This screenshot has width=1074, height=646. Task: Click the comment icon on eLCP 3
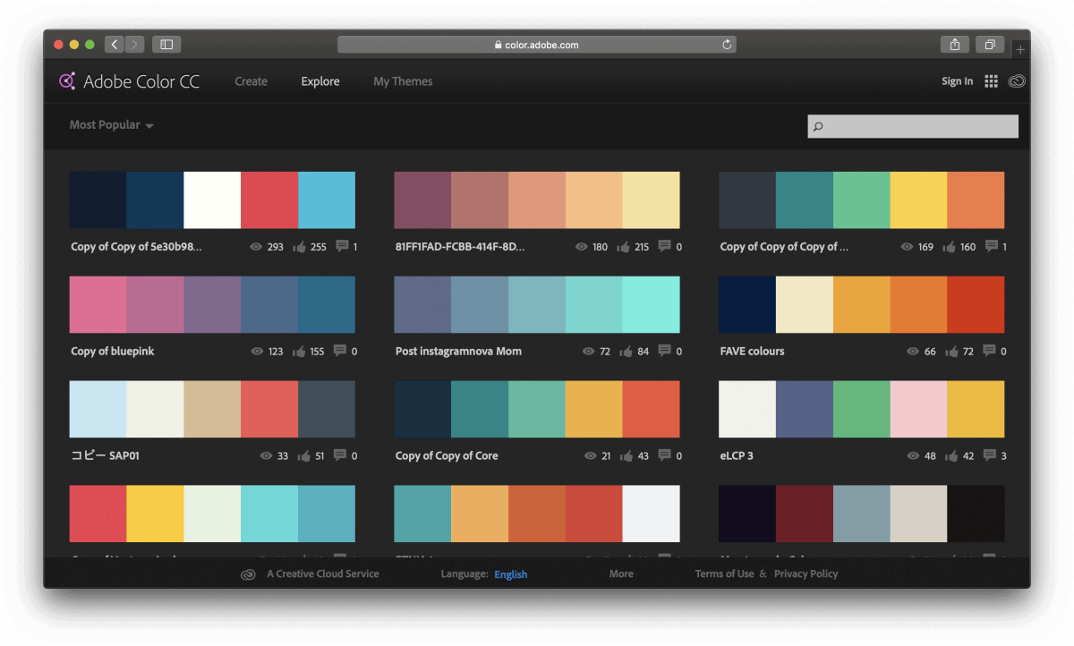coord(989,455)
